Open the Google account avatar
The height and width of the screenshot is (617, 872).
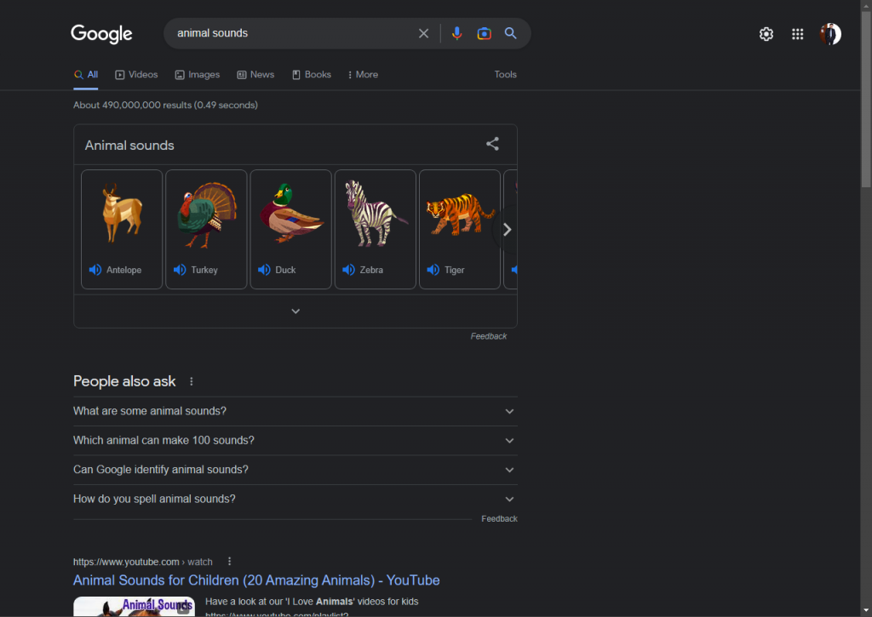click(830, 34)
